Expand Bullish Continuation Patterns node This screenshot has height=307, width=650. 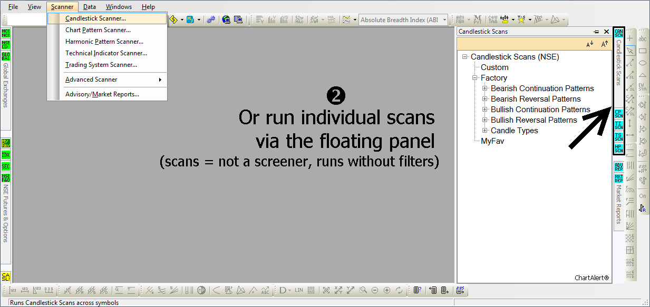click(x=485, y=110)
